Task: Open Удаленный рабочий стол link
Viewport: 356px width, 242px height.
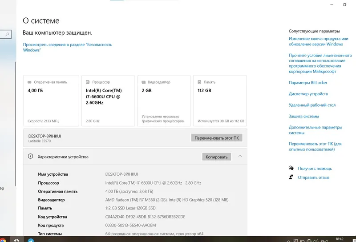Action: [x=312, y=105]
